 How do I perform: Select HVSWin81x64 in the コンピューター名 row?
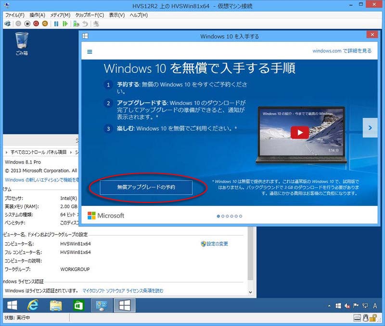click(76, 244)
